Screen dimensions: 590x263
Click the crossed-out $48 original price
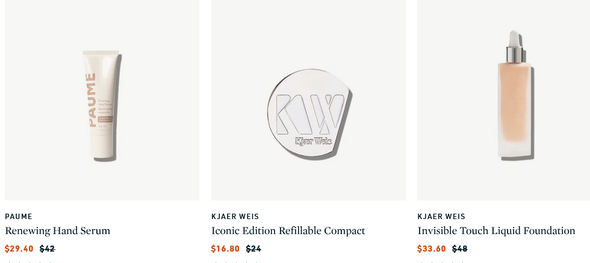460,249
